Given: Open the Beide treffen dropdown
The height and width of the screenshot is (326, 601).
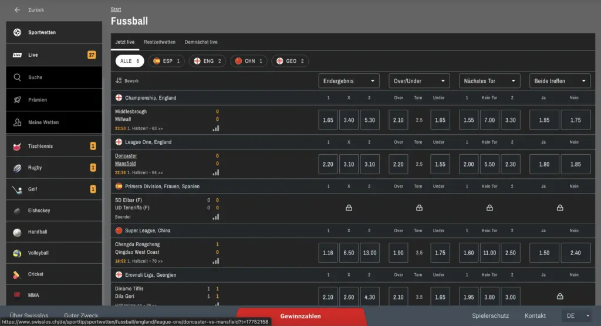Looking at the screenshot, I should 560,81.
